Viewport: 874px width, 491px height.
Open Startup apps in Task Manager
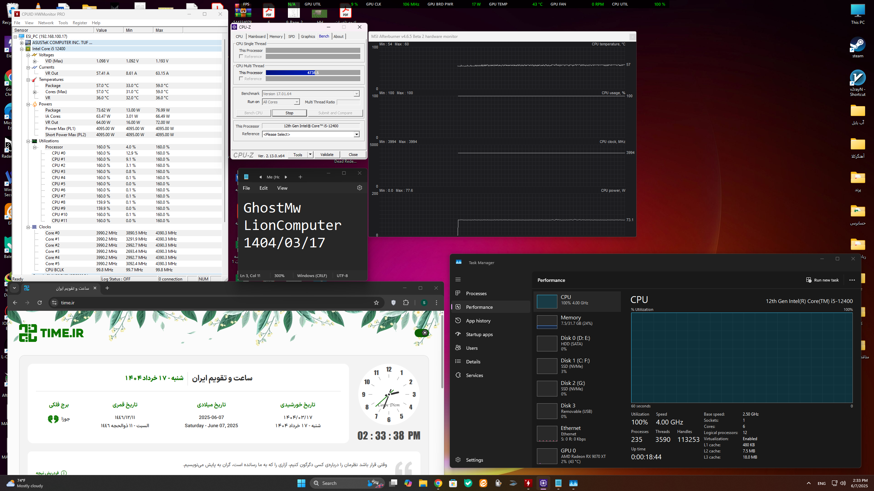[x=479, y=334]
